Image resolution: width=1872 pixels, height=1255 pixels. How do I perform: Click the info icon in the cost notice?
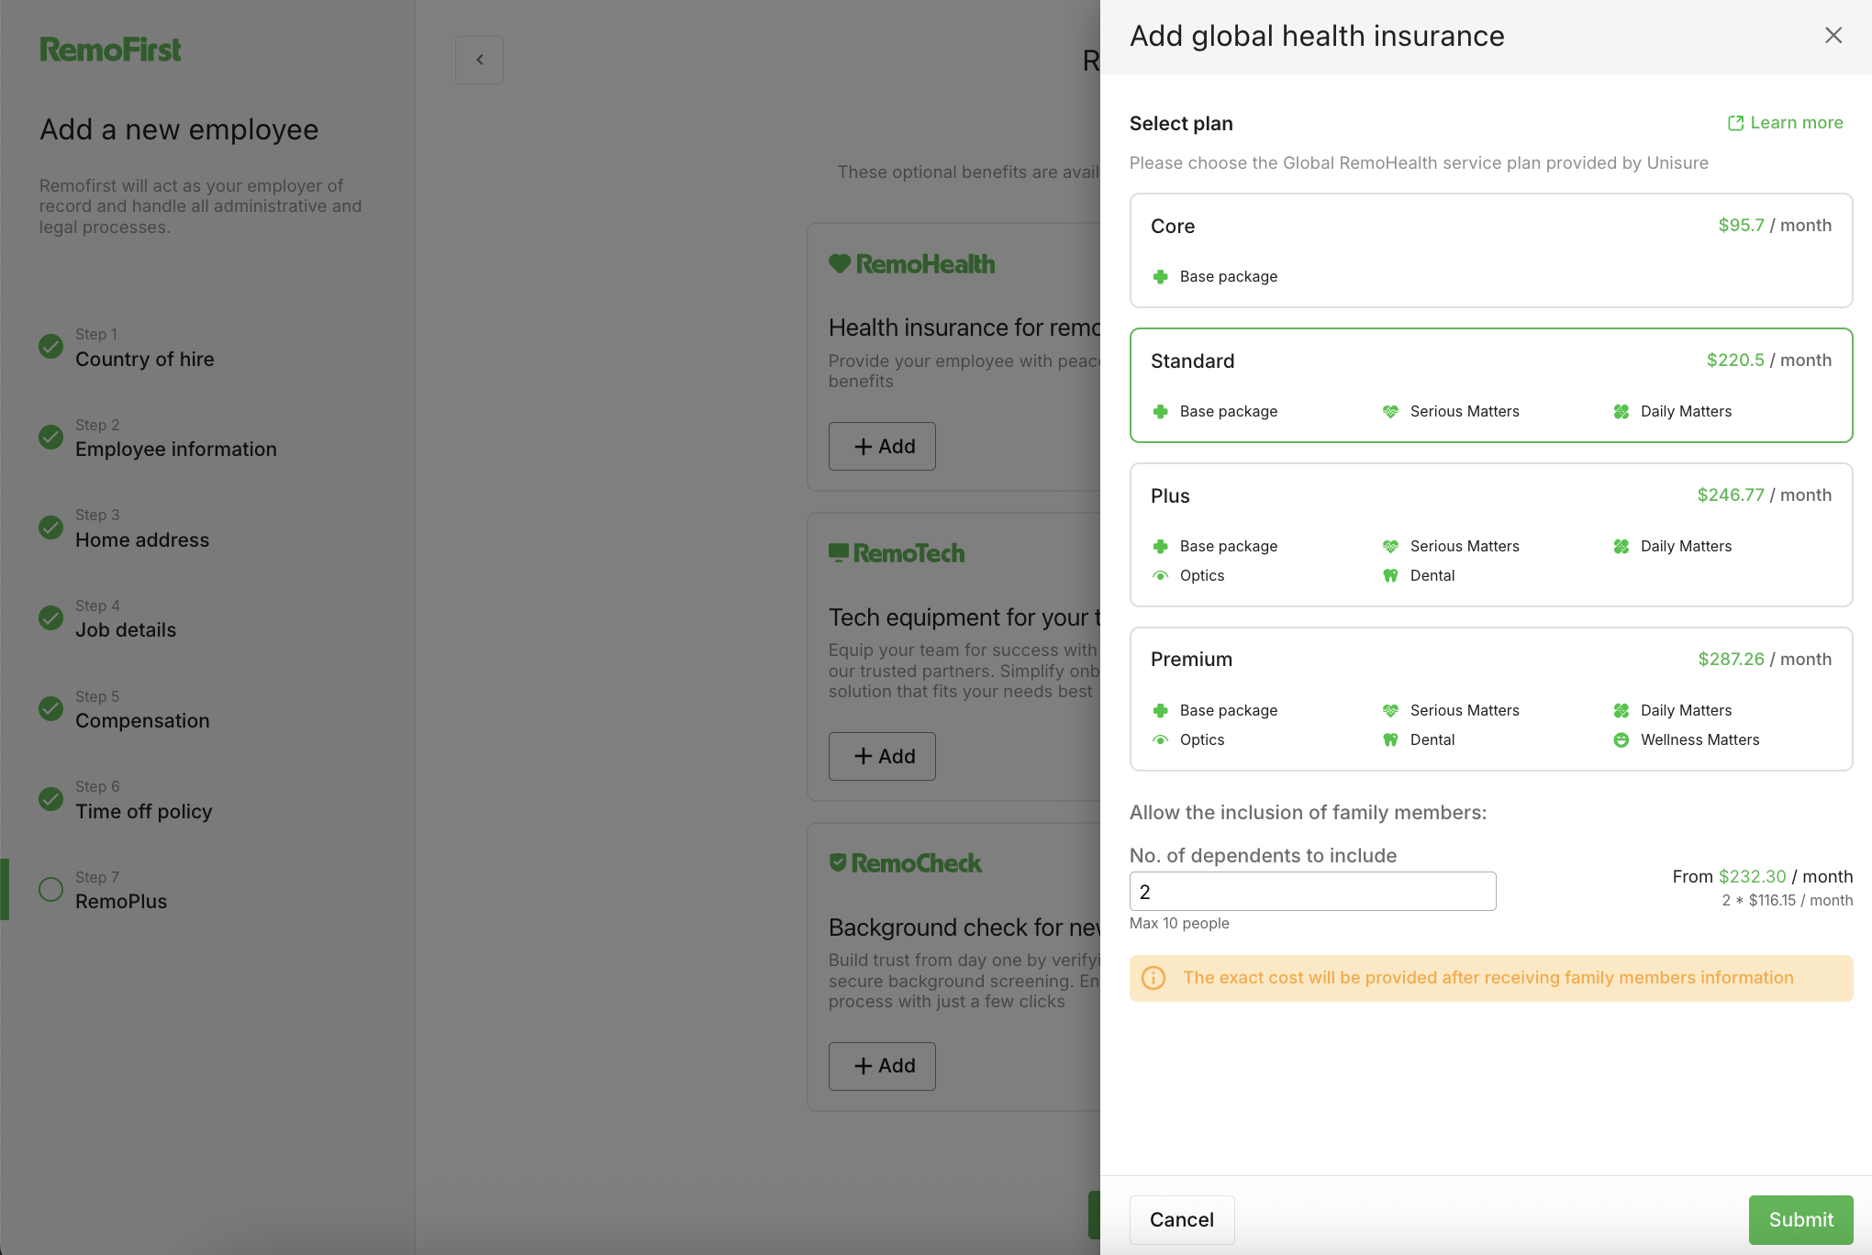1153,978
